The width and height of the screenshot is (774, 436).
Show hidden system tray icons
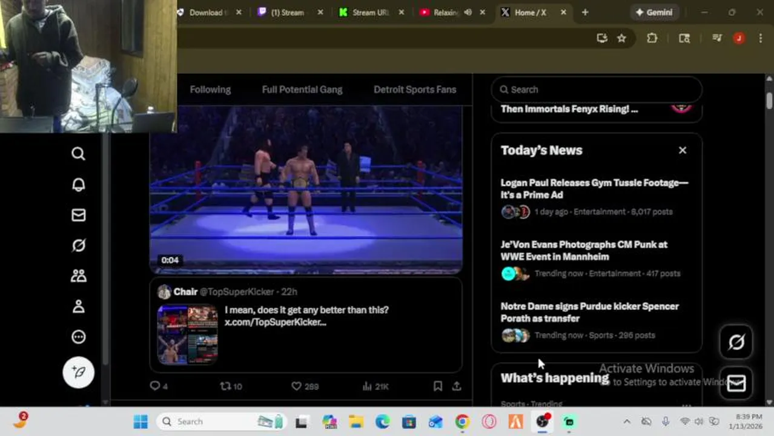(x=627, y=421)
